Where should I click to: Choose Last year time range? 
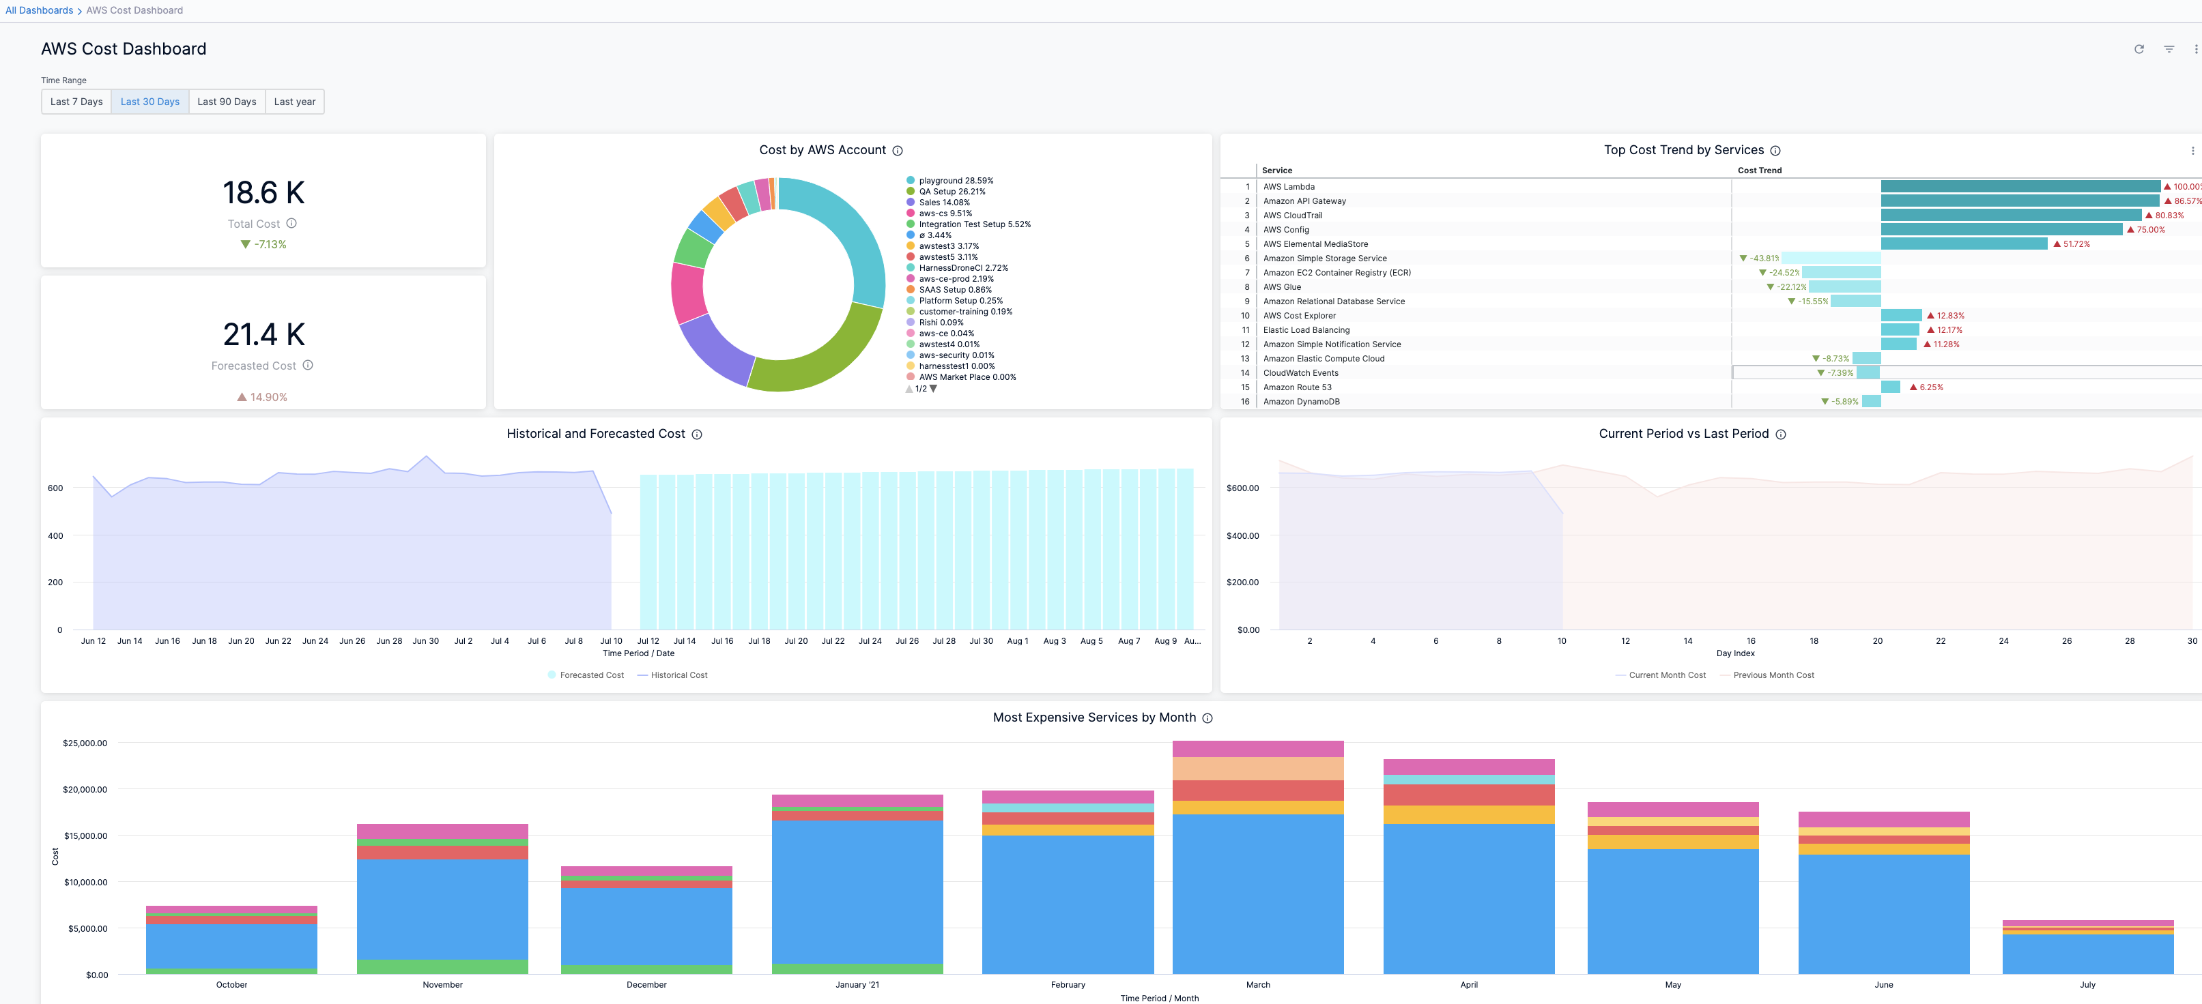click(x=294, y=102)
